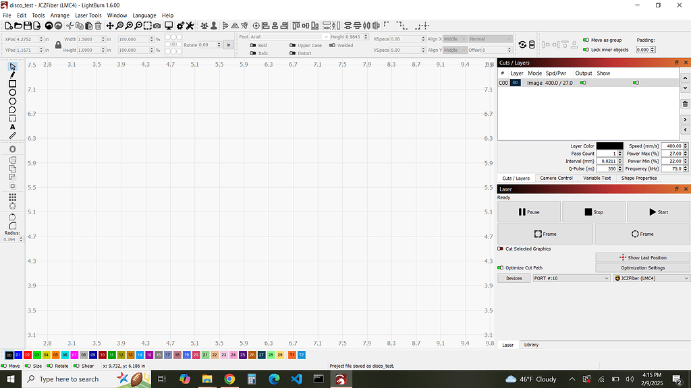
Task: Expand the JCZFiber (LMC4) device dropdown
Action: pos(651,278)
